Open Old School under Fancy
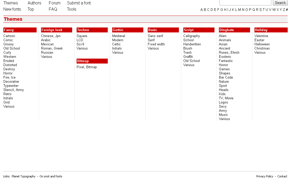Viewport: 289px width, 181px height. click(12, 48)
